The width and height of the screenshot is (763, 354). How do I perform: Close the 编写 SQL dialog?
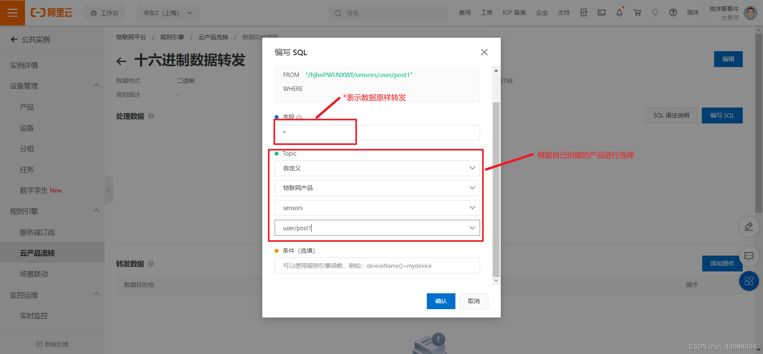coord(484,52)
